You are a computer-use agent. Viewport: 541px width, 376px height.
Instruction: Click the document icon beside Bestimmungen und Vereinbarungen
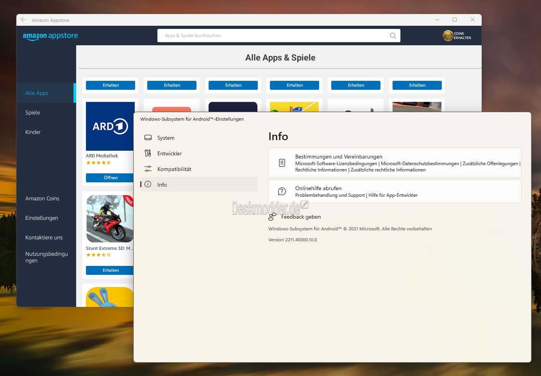click(x=282, y=163)
